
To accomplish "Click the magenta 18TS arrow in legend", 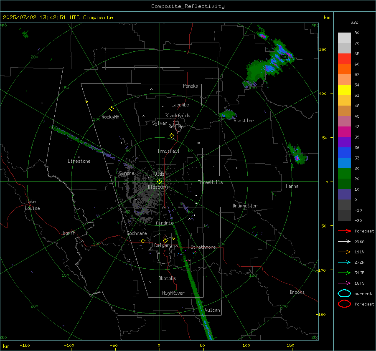I will click(x=344, y=283).
